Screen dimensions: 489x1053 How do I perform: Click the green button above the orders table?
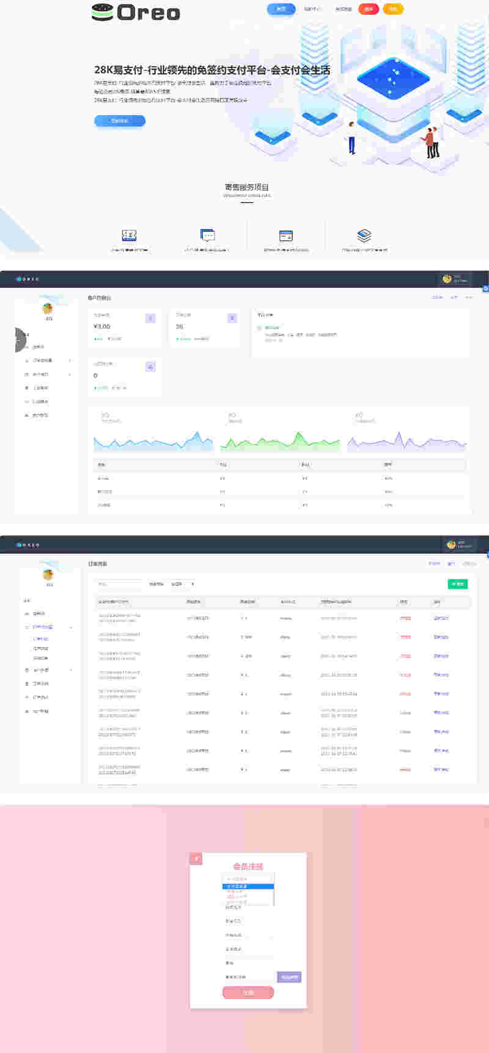pos(457,584)
